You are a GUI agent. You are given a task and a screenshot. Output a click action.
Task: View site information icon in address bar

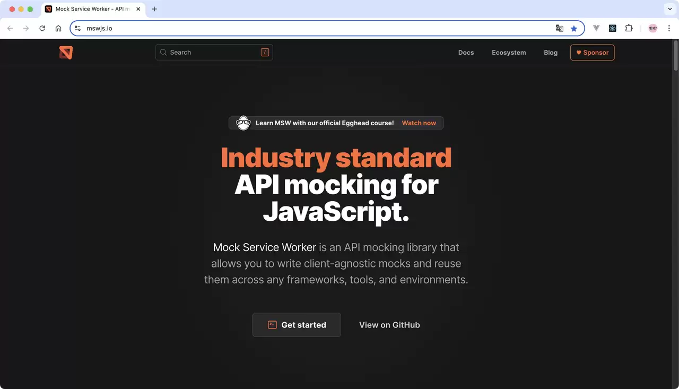(77, 29)
